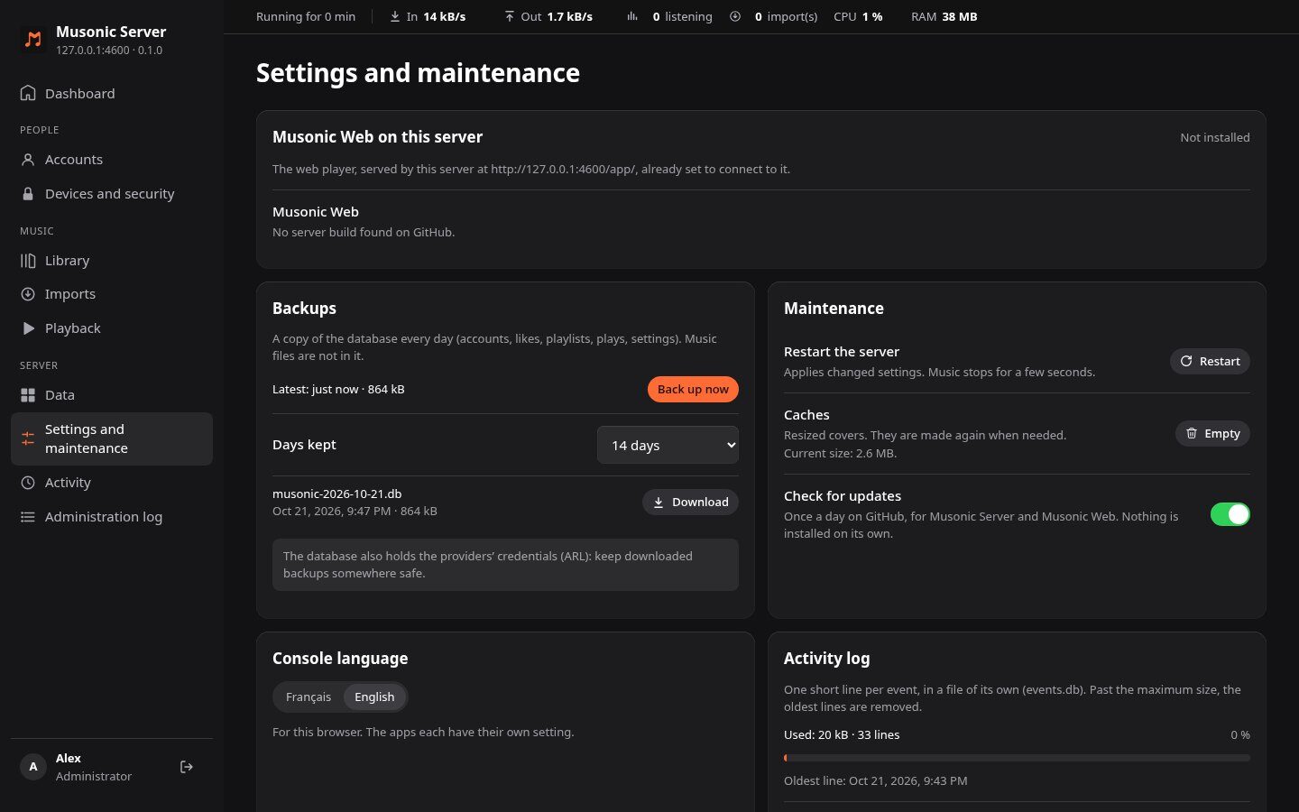
Task: Download the musonic-2026-10-21.db backup
Action: click(x=690, y=503)
